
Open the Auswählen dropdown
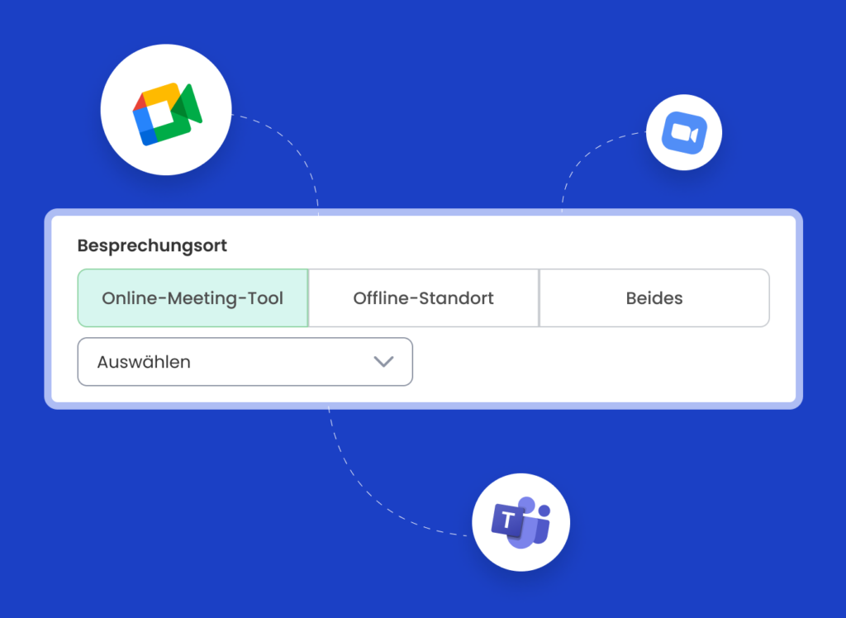pyautogui.click(x=245, y=362)
